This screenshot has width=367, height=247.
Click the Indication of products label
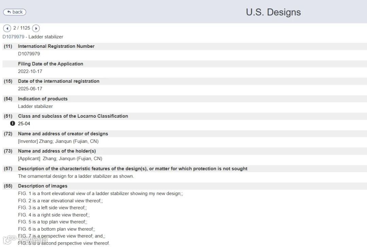point(42,99)
